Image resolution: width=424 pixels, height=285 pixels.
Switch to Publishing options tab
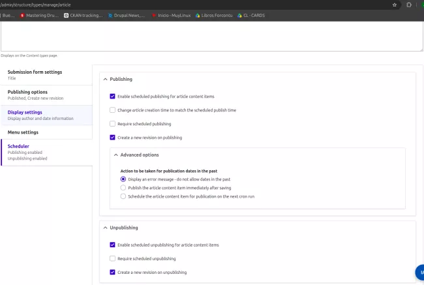point(46,95)
